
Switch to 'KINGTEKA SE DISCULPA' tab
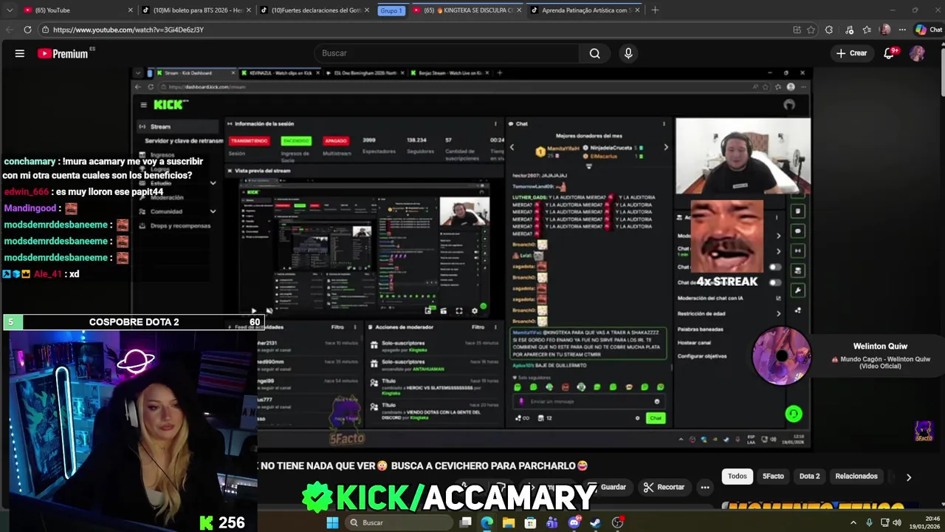(467, 10)
